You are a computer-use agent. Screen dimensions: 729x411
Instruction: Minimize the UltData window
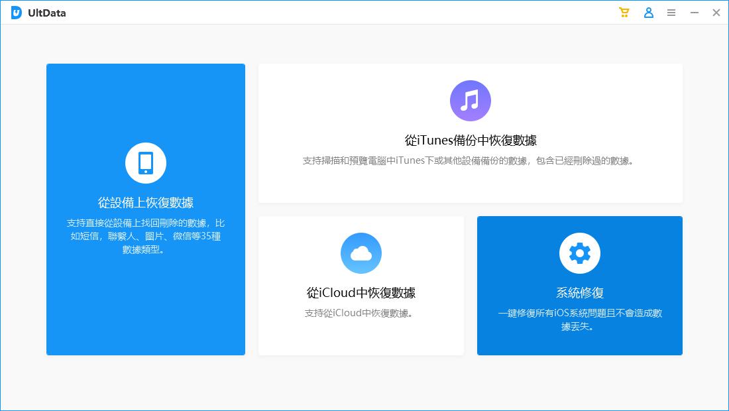pos(693,12)
